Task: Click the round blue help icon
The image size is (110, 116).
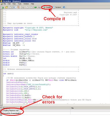Action: tap(64, 7)
